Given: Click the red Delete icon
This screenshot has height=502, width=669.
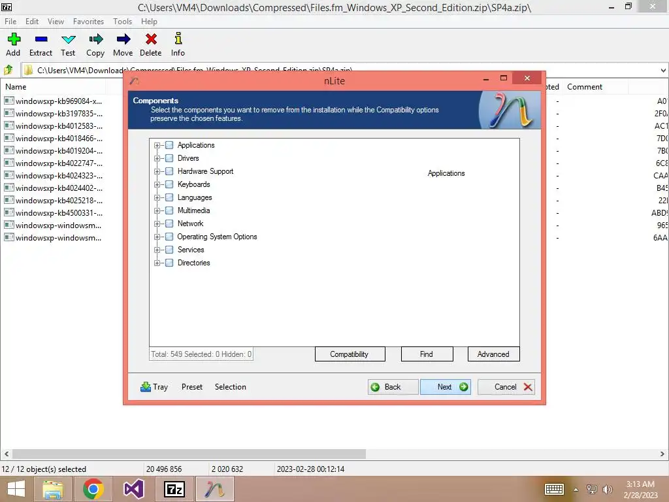Looking at the screenshot, I should point(151,39).
